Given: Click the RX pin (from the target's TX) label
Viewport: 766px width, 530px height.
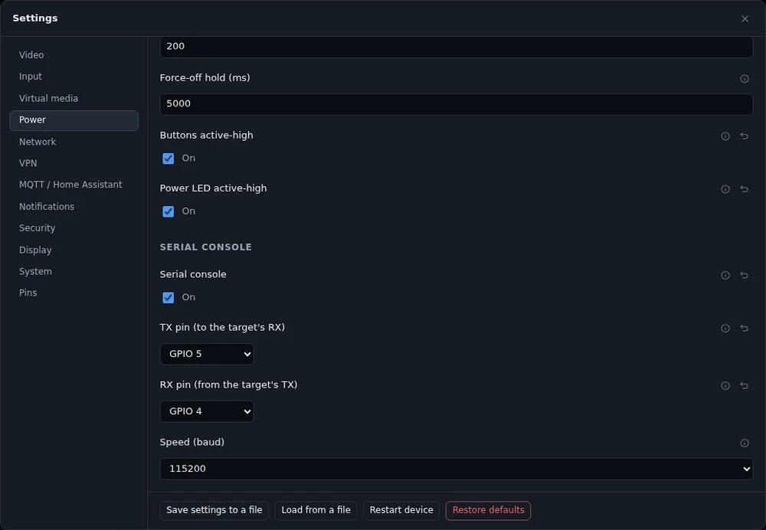Looking at the screenshot, I should click(228, 385).
